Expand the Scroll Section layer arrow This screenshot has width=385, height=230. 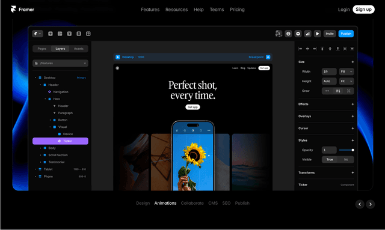click(40, 155)
